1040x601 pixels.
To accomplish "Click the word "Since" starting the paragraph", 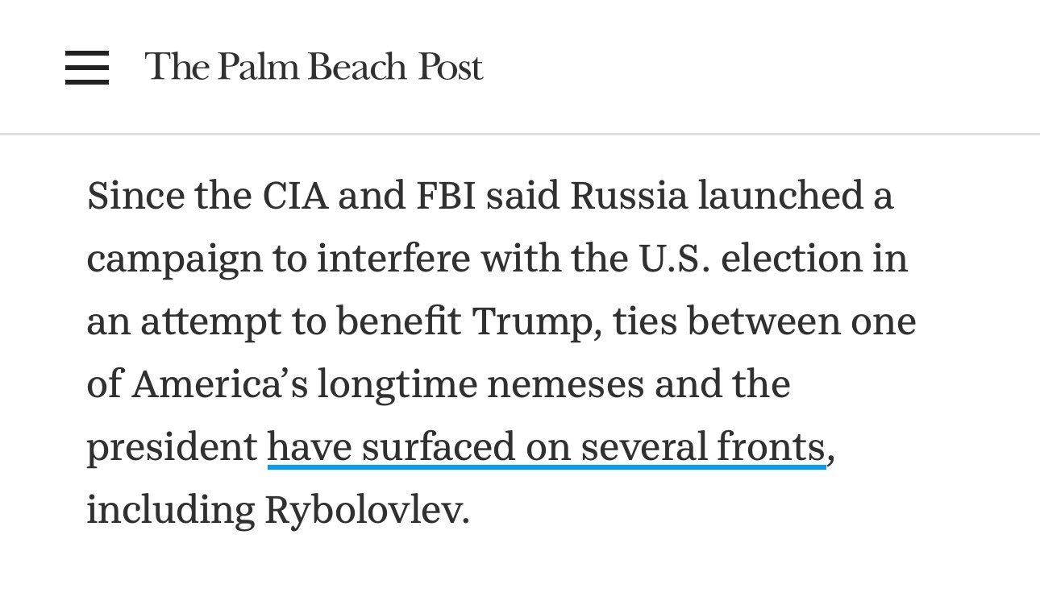I will pos(130,197).
